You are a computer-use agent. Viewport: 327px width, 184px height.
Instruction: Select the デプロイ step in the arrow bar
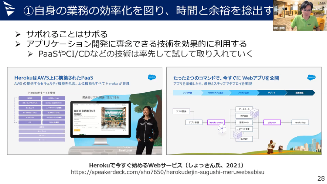271,92
